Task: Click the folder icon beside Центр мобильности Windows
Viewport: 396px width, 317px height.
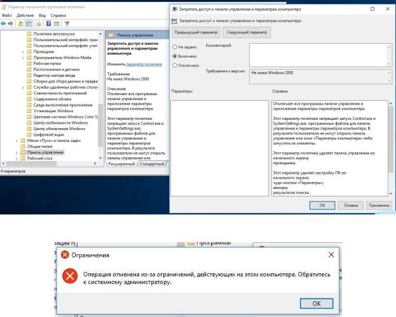Action: coord(29,123)
